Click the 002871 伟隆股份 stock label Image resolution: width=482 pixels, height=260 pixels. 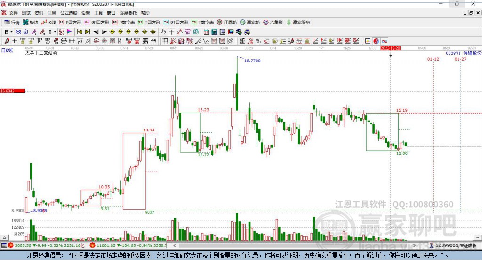[464, 53]
